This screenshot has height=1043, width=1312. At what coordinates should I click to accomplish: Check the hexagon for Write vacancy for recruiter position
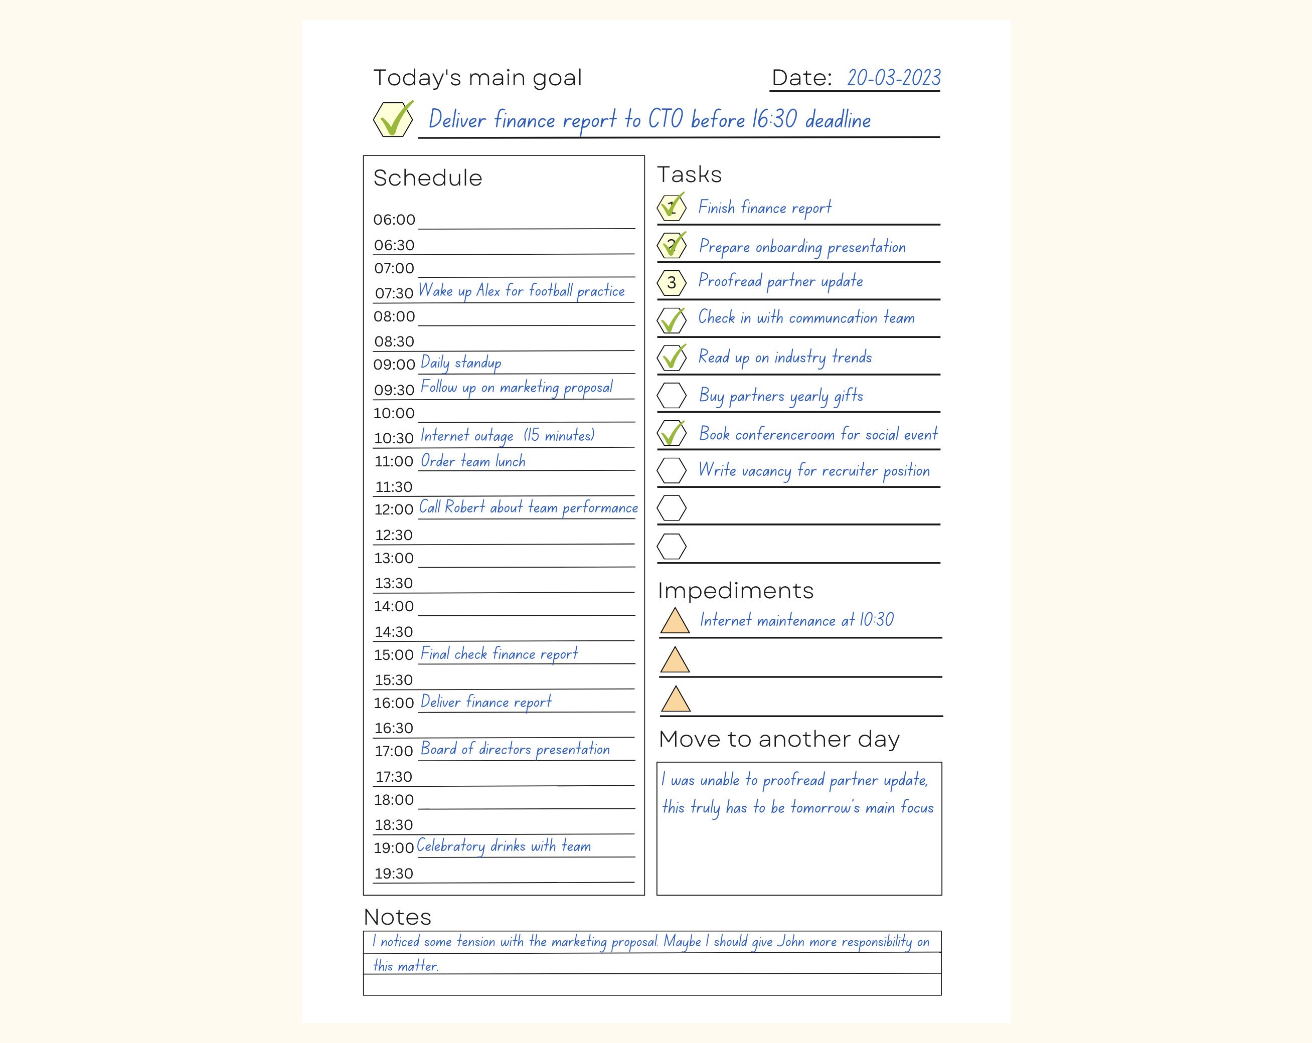pos(671,470)
